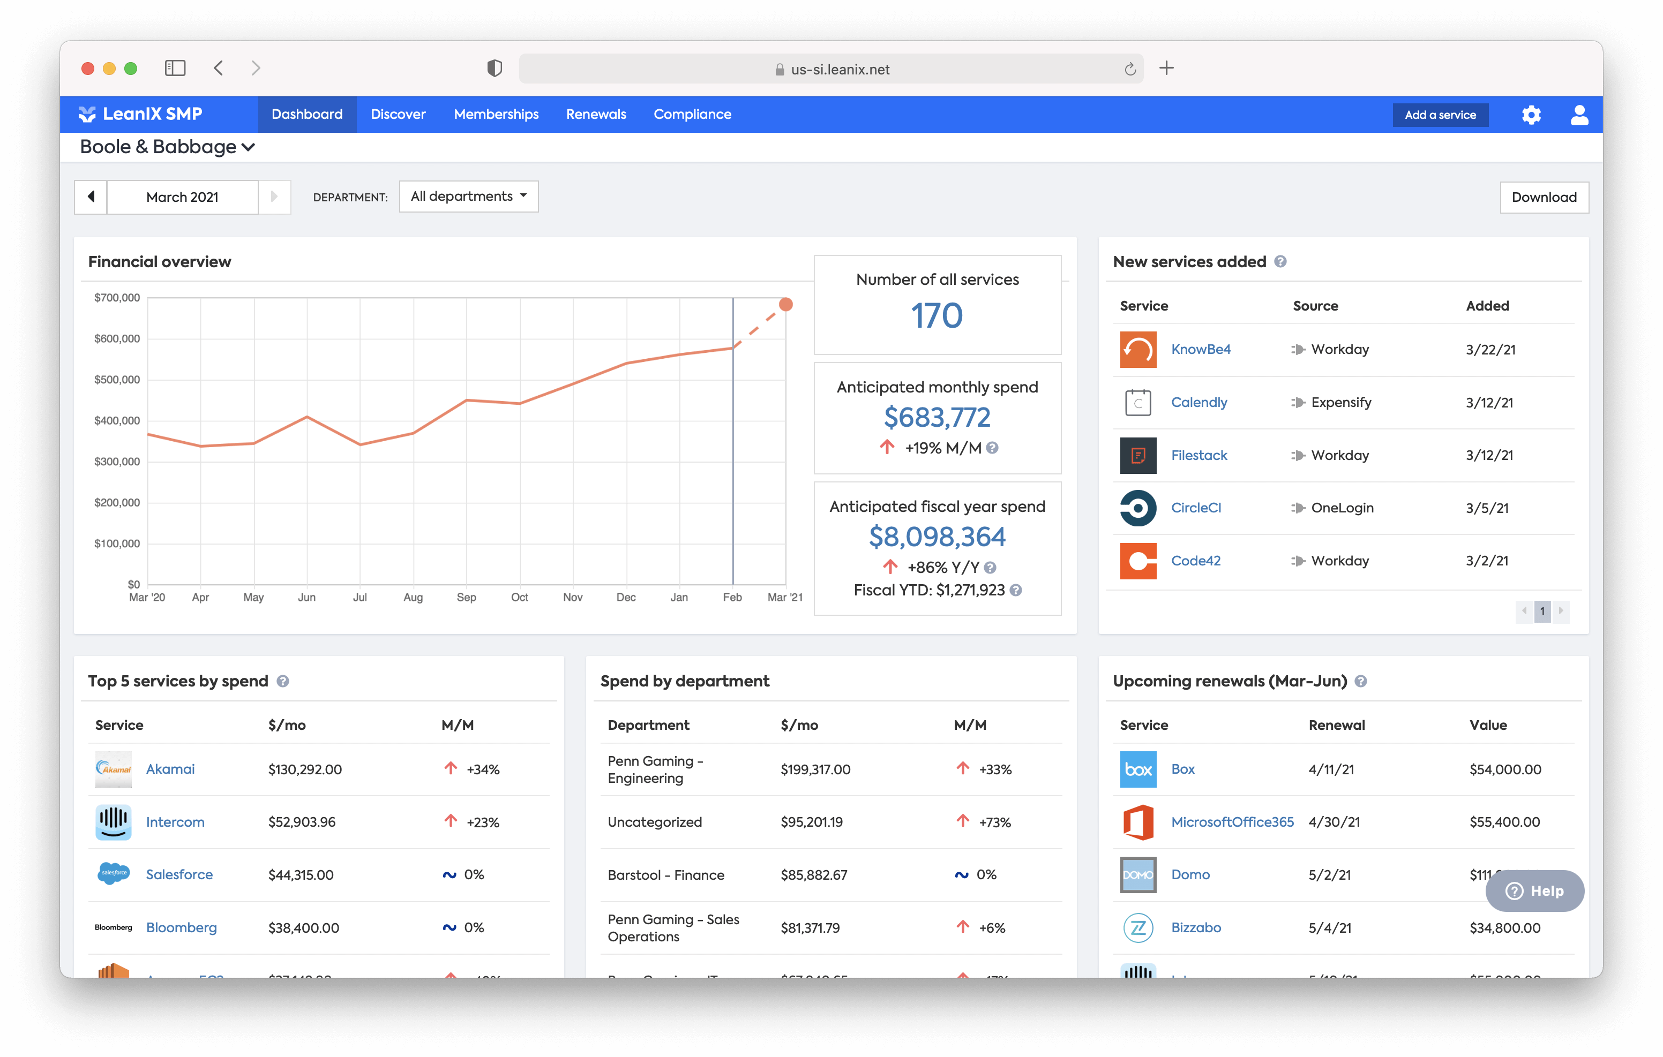Click the privacy shield icon

pyautogui.click(x=494, y=69)
